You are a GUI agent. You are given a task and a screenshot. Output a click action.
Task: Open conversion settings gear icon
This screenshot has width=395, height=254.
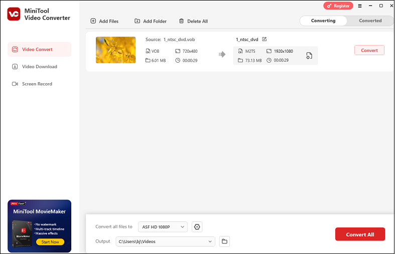coord(197,227)
